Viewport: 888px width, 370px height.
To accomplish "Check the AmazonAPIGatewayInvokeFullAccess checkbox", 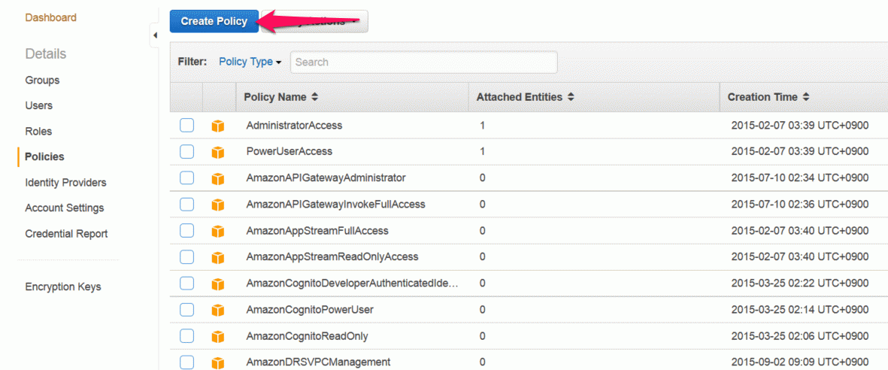I will point(187,204).
